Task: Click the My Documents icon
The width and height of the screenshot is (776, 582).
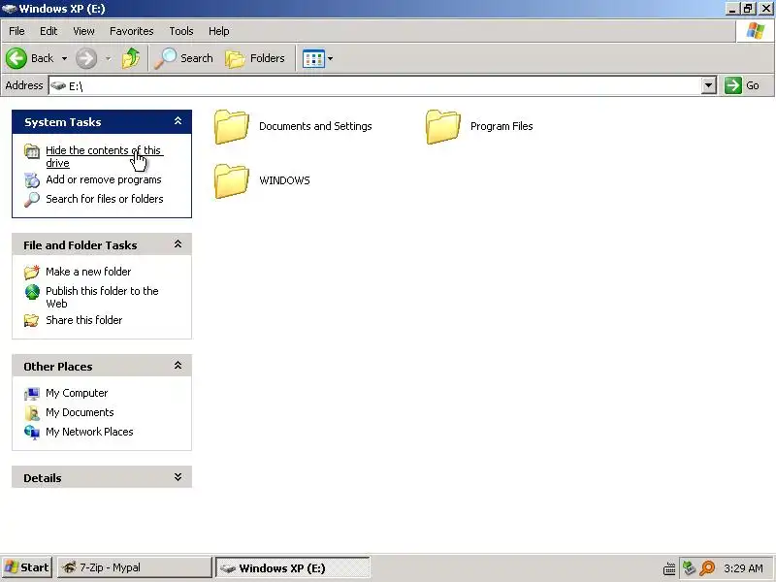Action: click(32, 413)
